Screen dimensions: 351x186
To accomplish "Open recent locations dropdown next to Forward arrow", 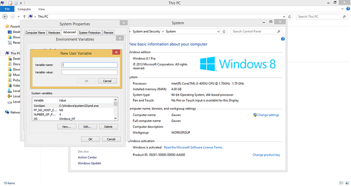I will pos(18,17).
